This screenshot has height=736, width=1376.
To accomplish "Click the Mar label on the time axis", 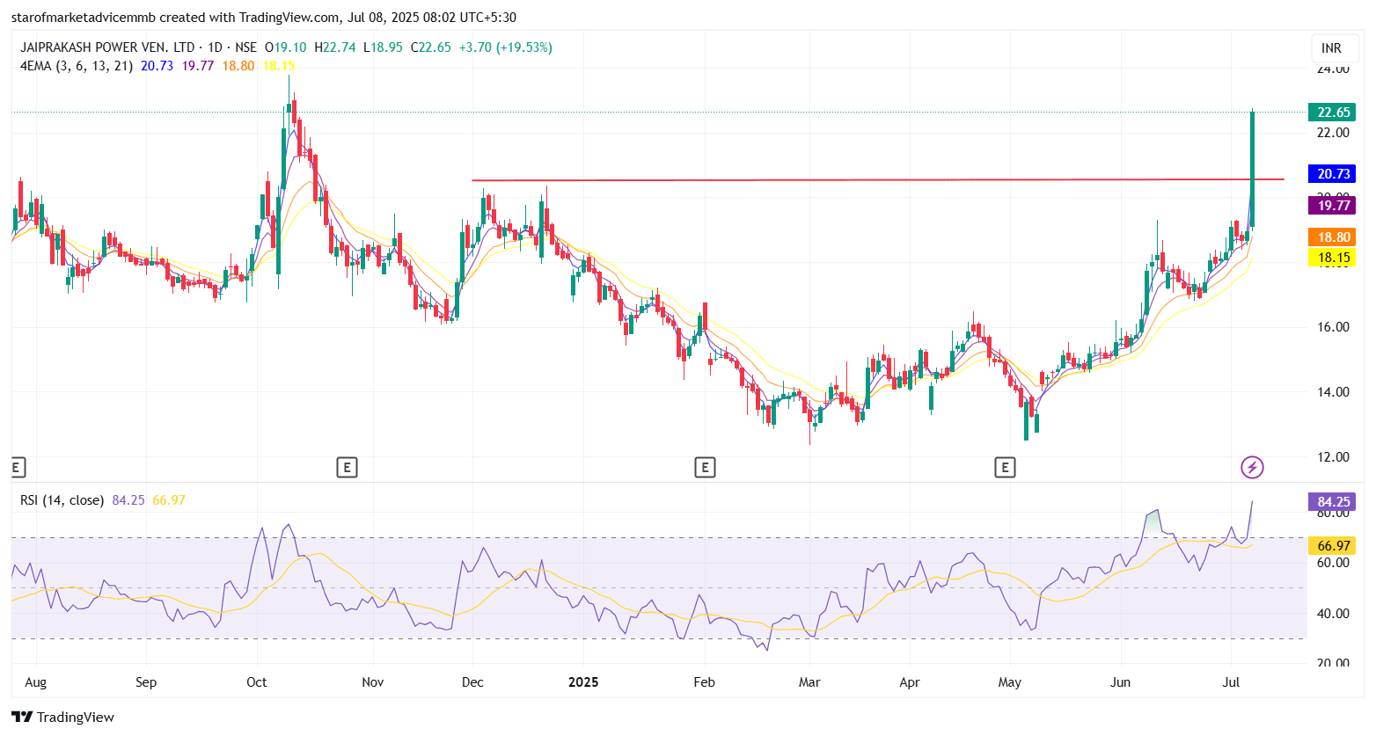I will click(x=809, y=682).
